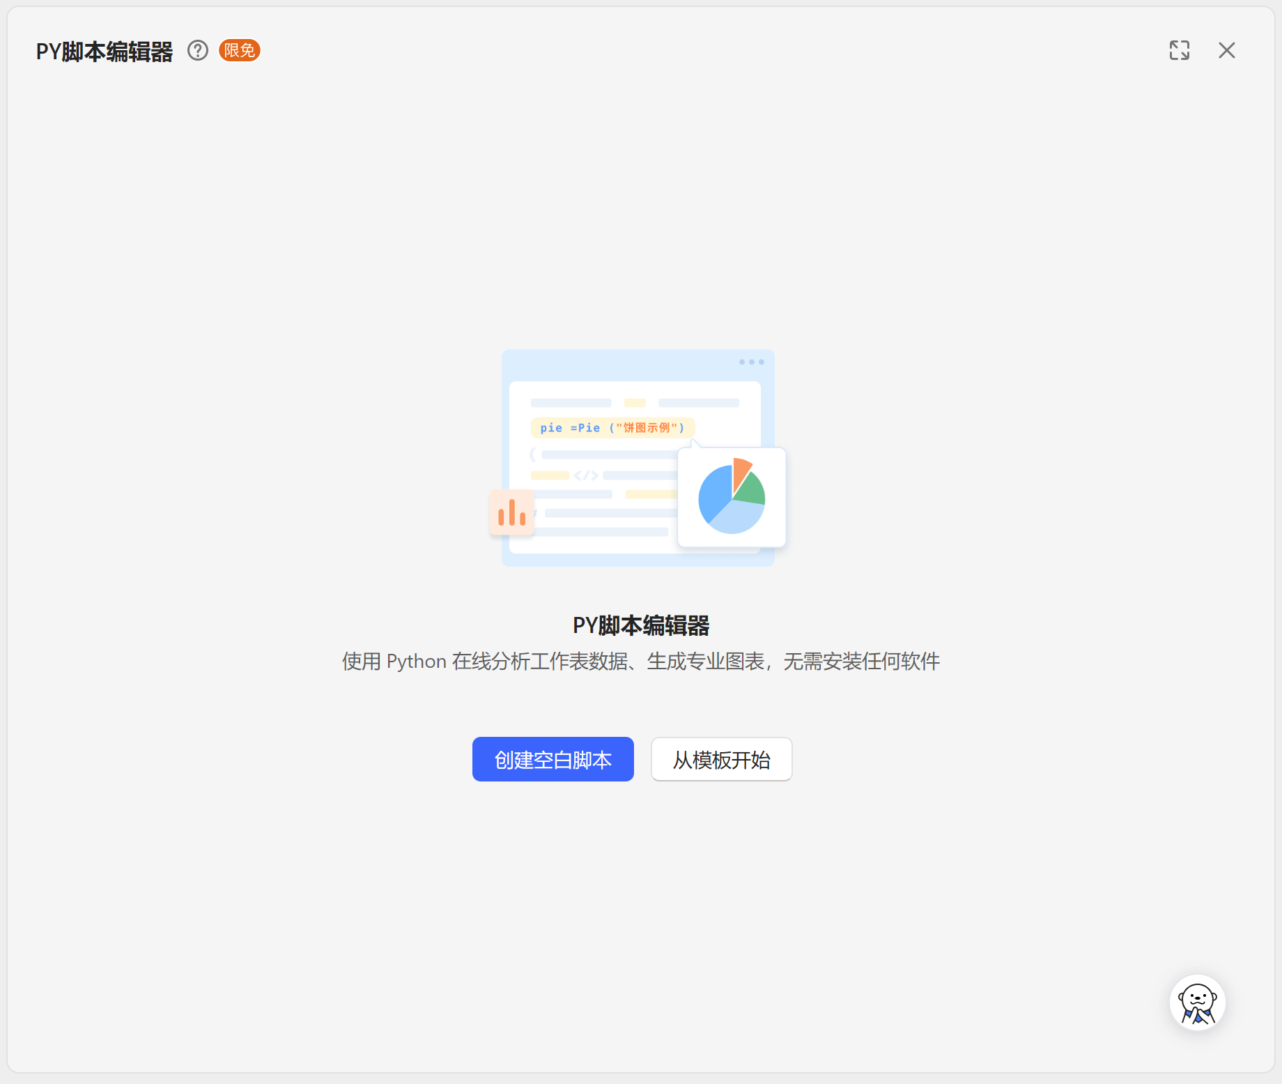
Task: Click the PY脚本编辑器 heading below the illustration
Action: (640, 625)
